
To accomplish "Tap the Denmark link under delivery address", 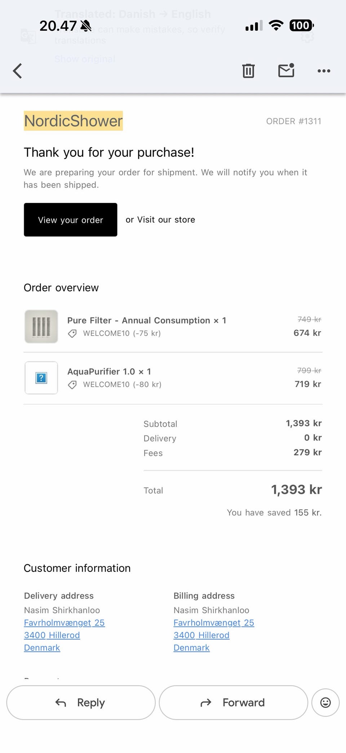I will (42, 648).
